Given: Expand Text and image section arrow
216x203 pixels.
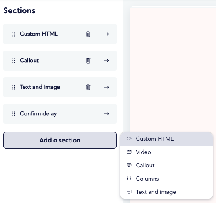Looking at the screenshot, I should 107,87.
